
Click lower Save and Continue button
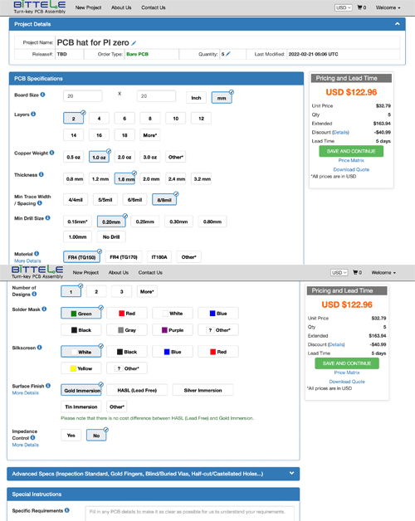(x=347, y=363)
